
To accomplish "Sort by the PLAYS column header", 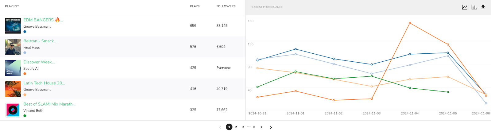I will pos(195,6).
